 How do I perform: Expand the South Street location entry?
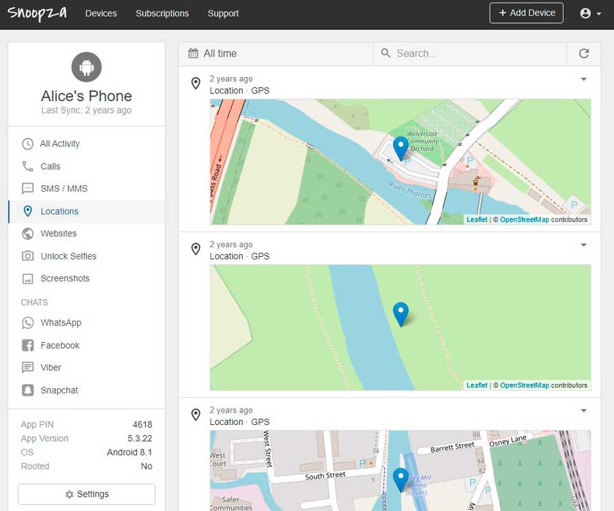tap(583, 411)
